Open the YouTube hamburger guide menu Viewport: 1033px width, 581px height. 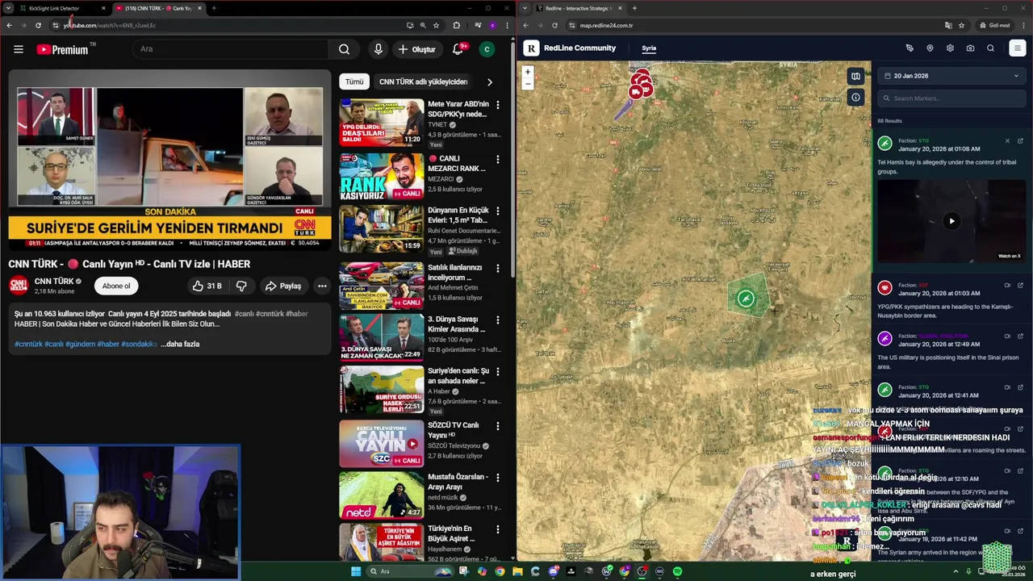coord(18,49)
